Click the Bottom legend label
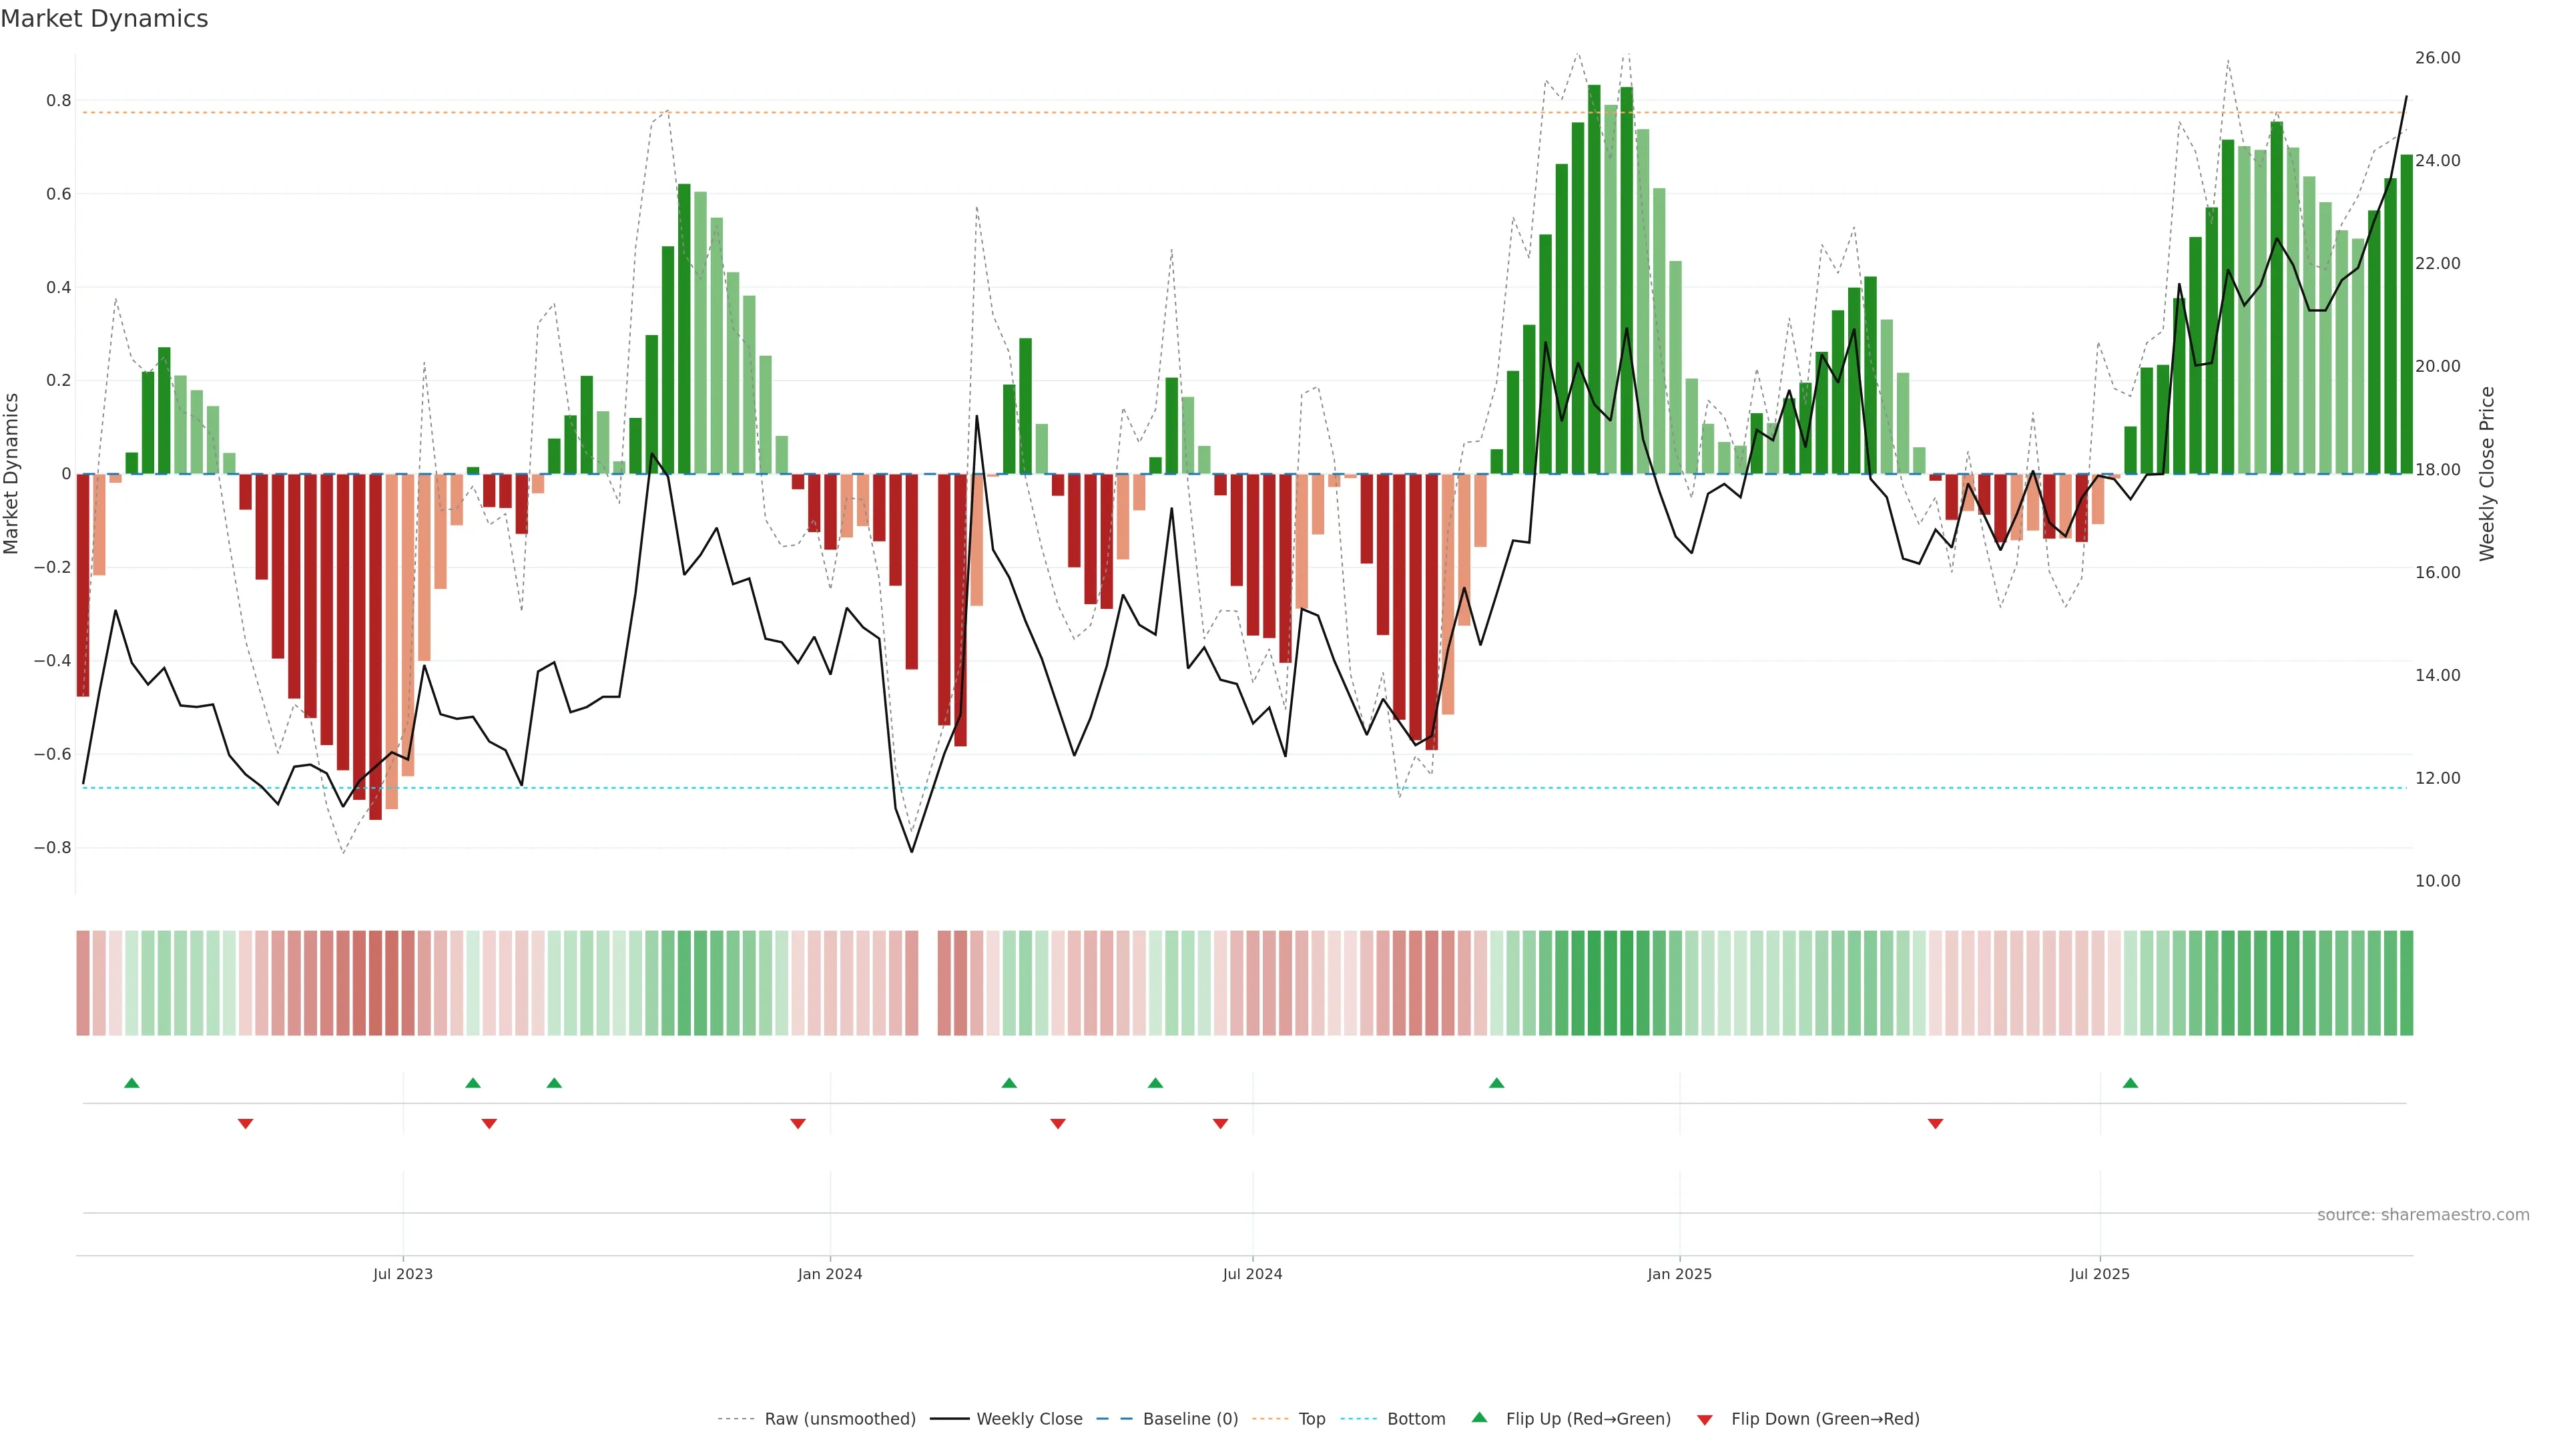 tap(1416, 1419)
